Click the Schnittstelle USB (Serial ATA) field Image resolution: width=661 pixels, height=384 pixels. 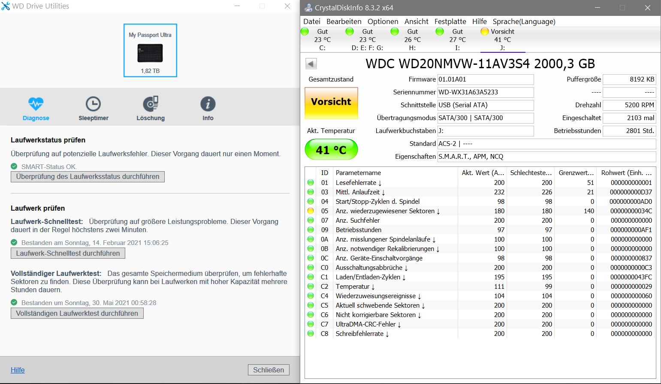tap(486, 105)
